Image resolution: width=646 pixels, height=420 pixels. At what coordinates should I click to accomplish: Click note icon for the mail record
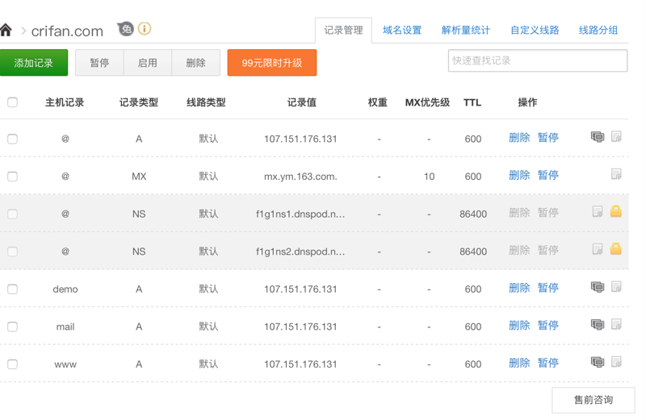[616, 325]
